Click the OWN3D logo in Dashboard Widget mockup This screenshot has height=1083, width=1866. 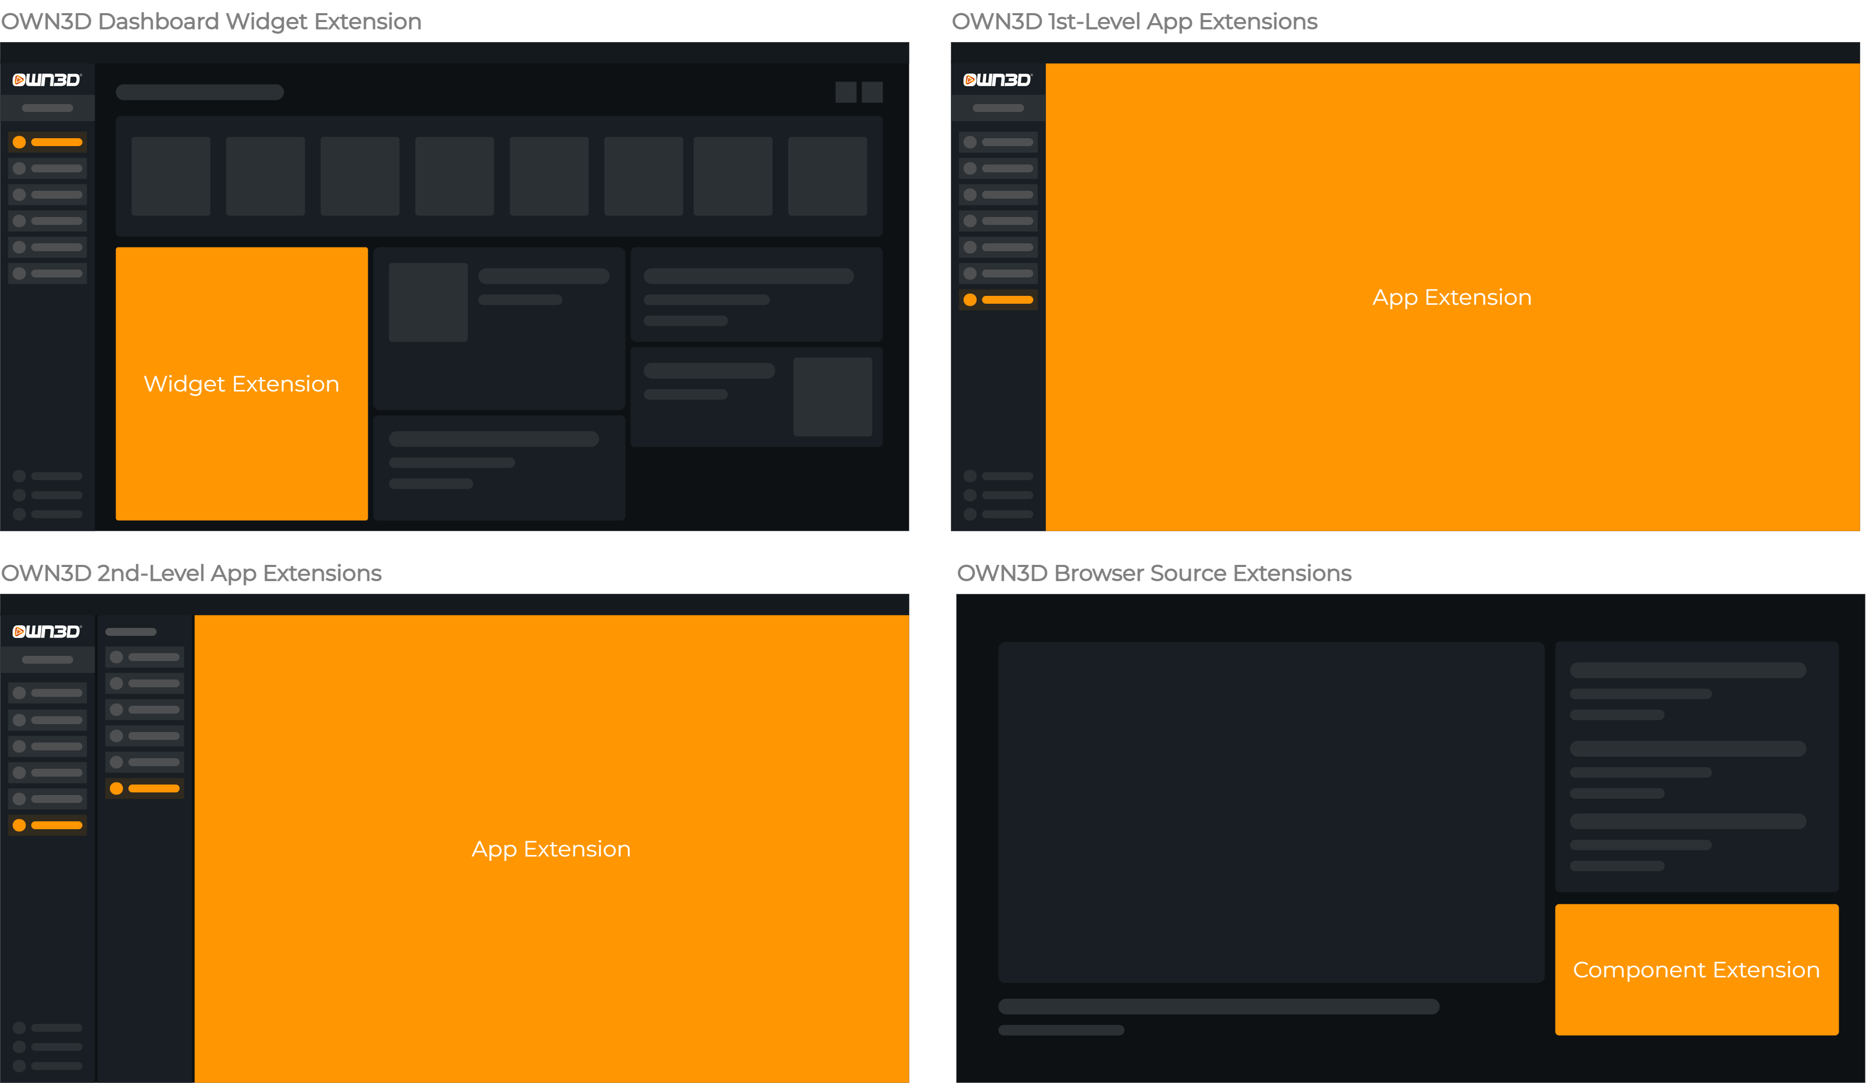tap(47, 79)
